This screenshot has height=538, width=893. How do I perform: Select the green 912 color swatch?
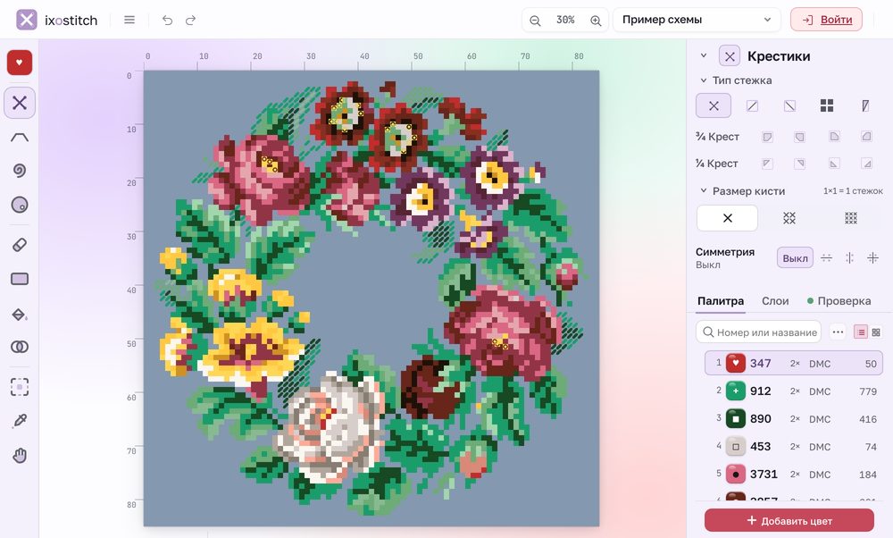click(736, 391)
